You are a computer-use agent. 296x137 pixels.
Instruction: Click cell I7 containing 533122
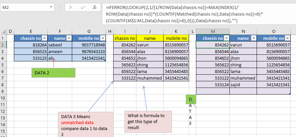point(125,78)
